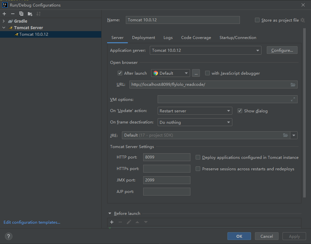Uncheck After launch checkbox
Image resolution: width=311 pixels, height=244 pixels.
(120, 73)
